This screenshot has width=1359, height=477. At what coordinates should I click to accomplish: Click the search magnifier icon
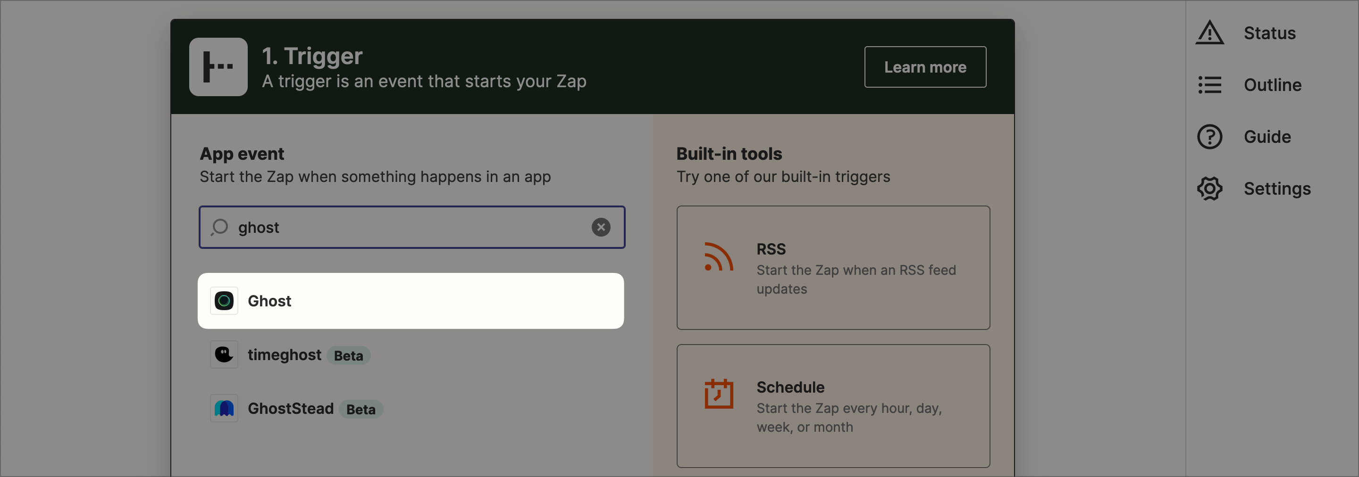tap(219, 227)
